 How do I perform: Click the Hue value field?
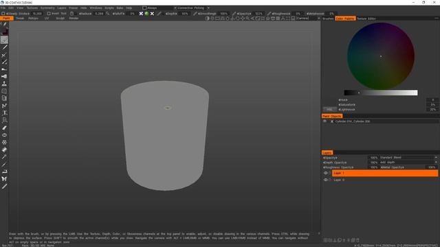click(432, 100)
